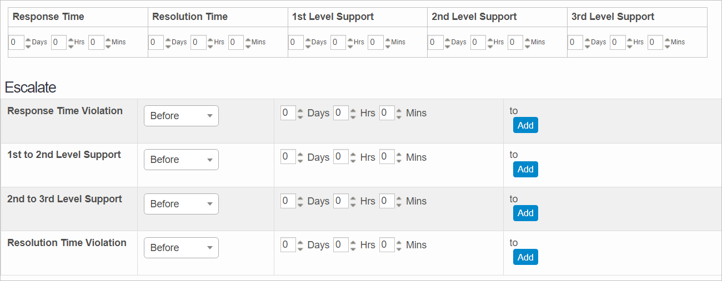This screenshot has height=281, width=722.
Task: Expand the 1st to 2nd Level Support dropdown
Action: point(181,160)
